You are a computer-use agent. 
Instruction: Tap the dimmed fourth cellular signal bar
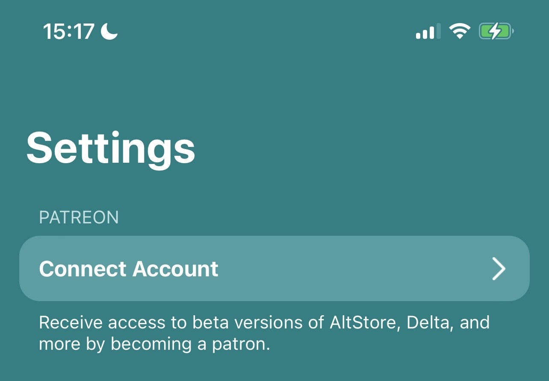click(x=438, y=32)
